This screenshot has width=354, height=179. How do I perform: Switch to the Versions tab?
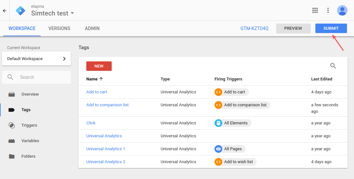(x=59, y=28)
